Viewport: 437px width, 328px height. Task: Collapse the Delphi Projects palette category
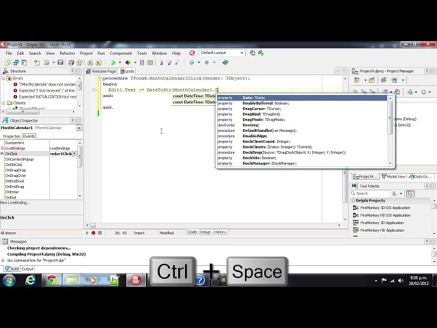point(353,200)
